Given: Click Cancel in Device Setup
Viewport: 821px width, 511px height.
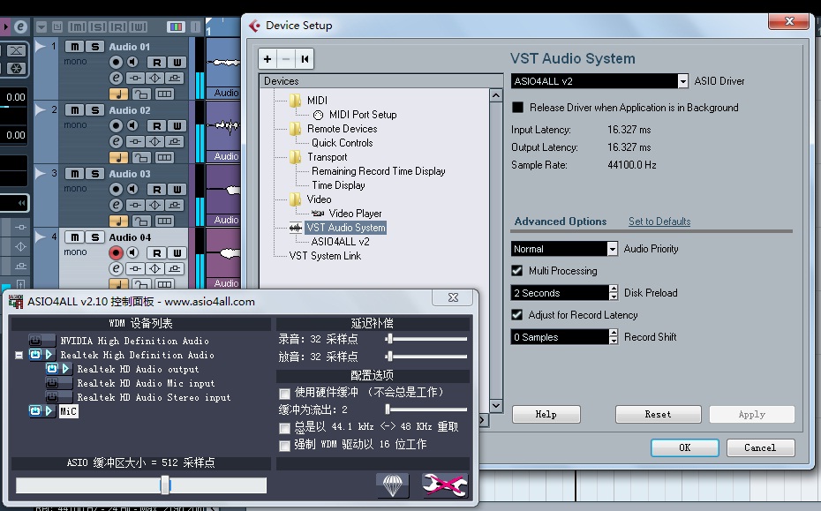Looking at the screenshot, I should coord(760,447).
